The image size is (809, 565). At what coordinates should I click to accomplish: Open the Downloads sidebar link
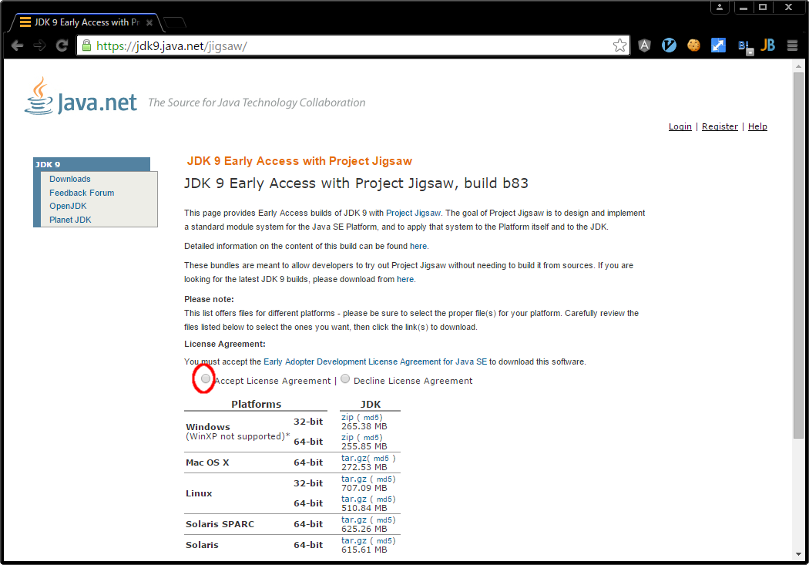[x=69, y=179]
